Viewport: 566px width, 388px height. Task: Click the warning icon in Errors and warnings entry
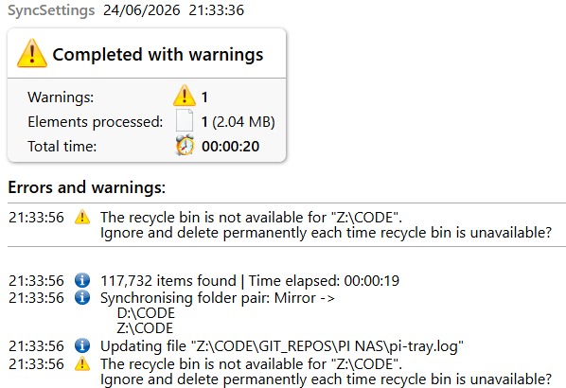tap(82, 218)
